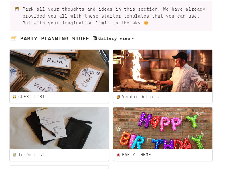Click the champagne glasses icon beside PARTY PLANNING STUFF
Screen dimensions: 229x169
tap(13, 38)
